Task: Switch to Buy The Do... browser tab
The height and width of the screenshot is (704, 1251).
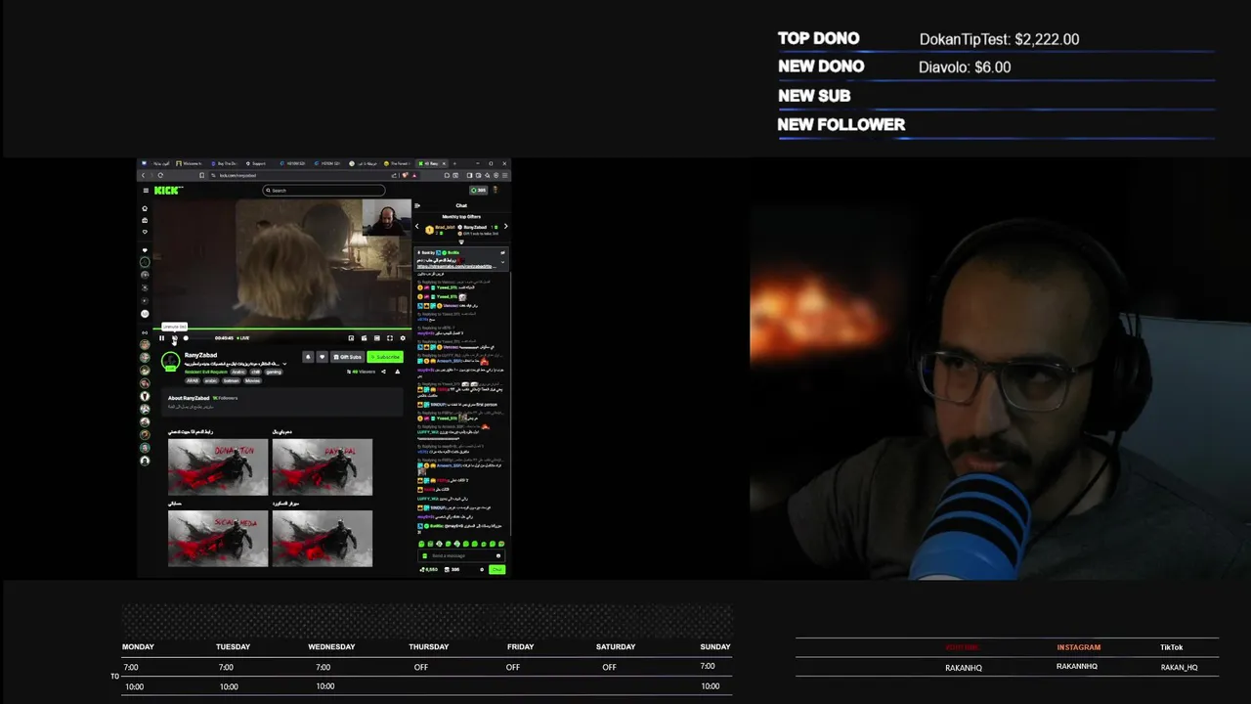Action: pos(225,163)
